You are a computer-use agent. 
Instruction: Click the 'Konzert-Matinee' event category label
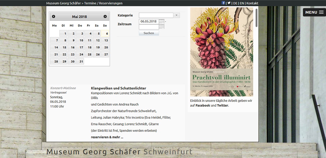tap(63, 88)
